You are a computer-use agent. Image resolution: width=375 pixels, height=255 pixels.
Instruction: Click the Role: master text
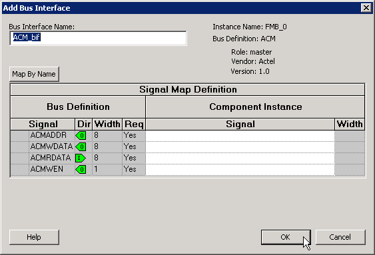251,52
